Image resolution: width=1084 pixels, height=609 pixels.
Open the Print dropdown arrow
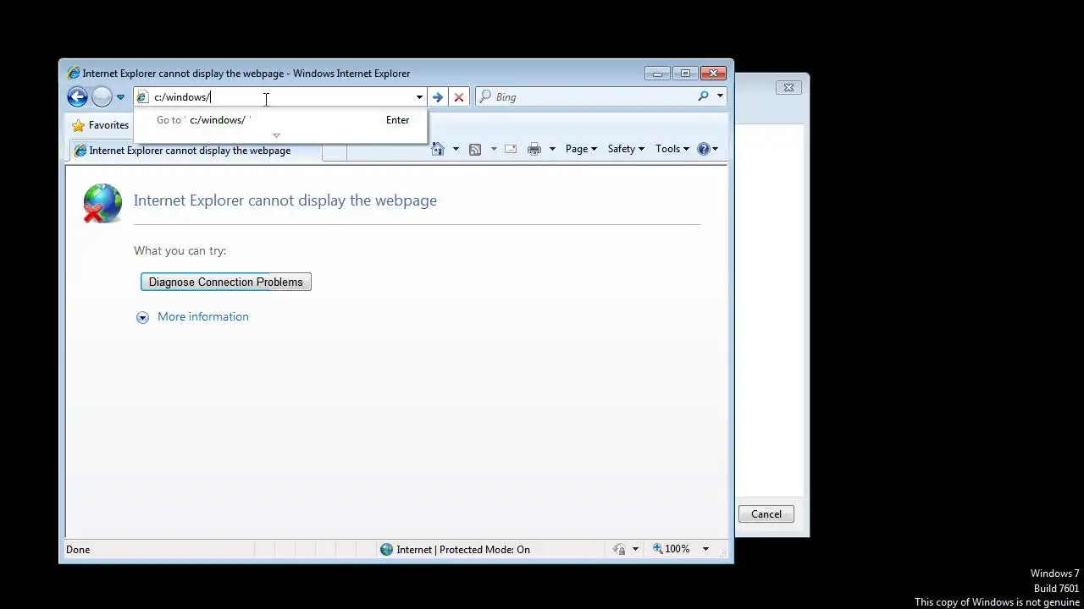[x=552, y=149]
